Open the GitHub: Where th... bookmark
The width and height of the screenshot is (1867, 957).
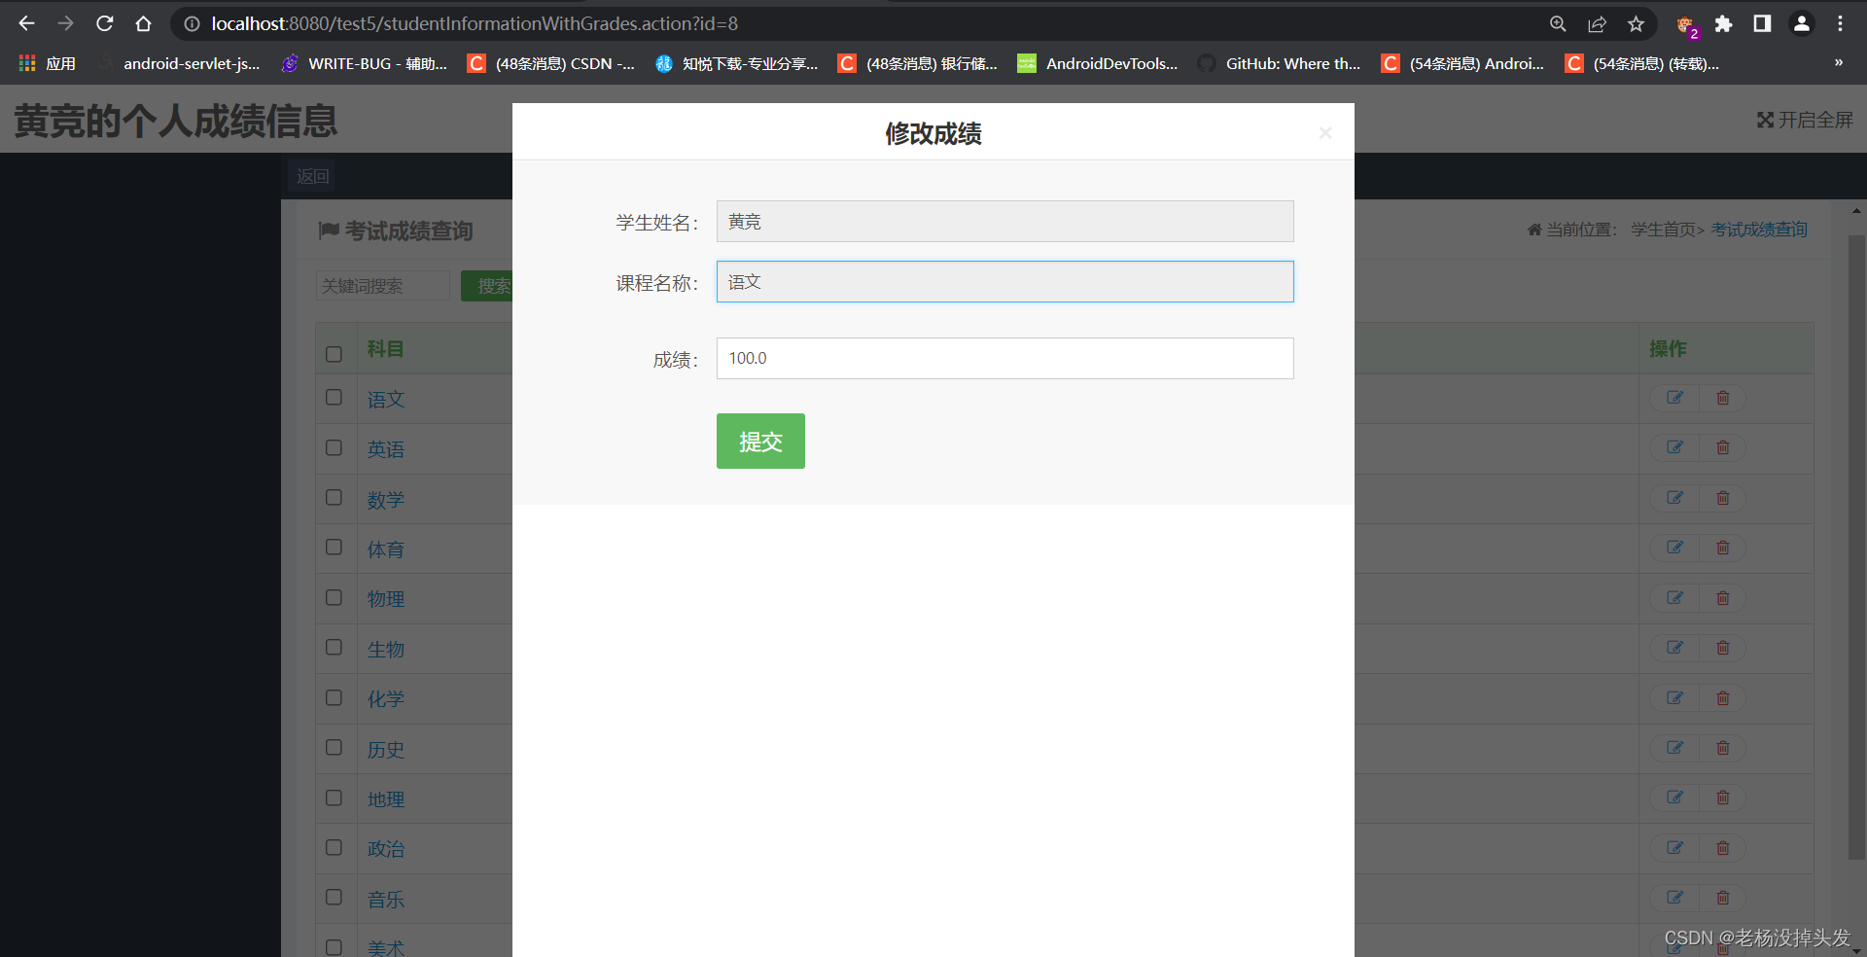1279,63
